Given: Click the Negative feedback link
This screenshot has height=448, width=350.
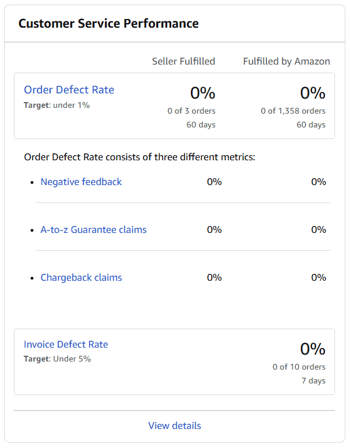Looking at the screenshot, I should 81,182.
